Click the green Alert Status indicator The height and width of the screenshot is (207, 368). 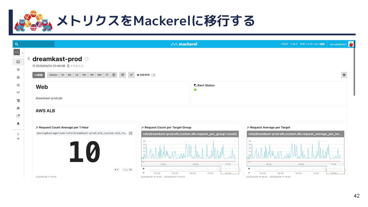[195, 90]
